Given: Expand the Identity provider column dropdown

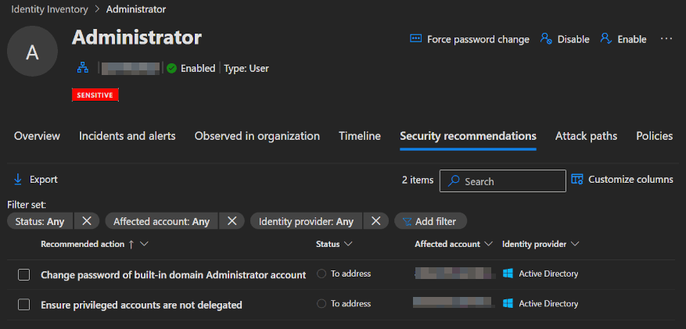Looking at the screenshot, I should 575,245.
